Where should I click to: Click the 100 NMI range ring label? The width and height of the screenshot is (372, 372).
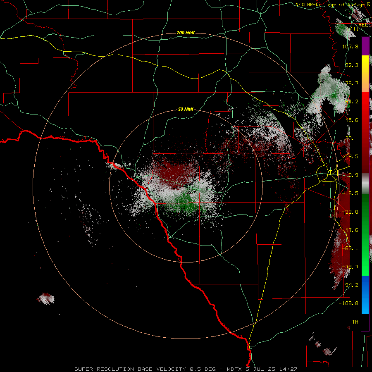tap(186, 33)
